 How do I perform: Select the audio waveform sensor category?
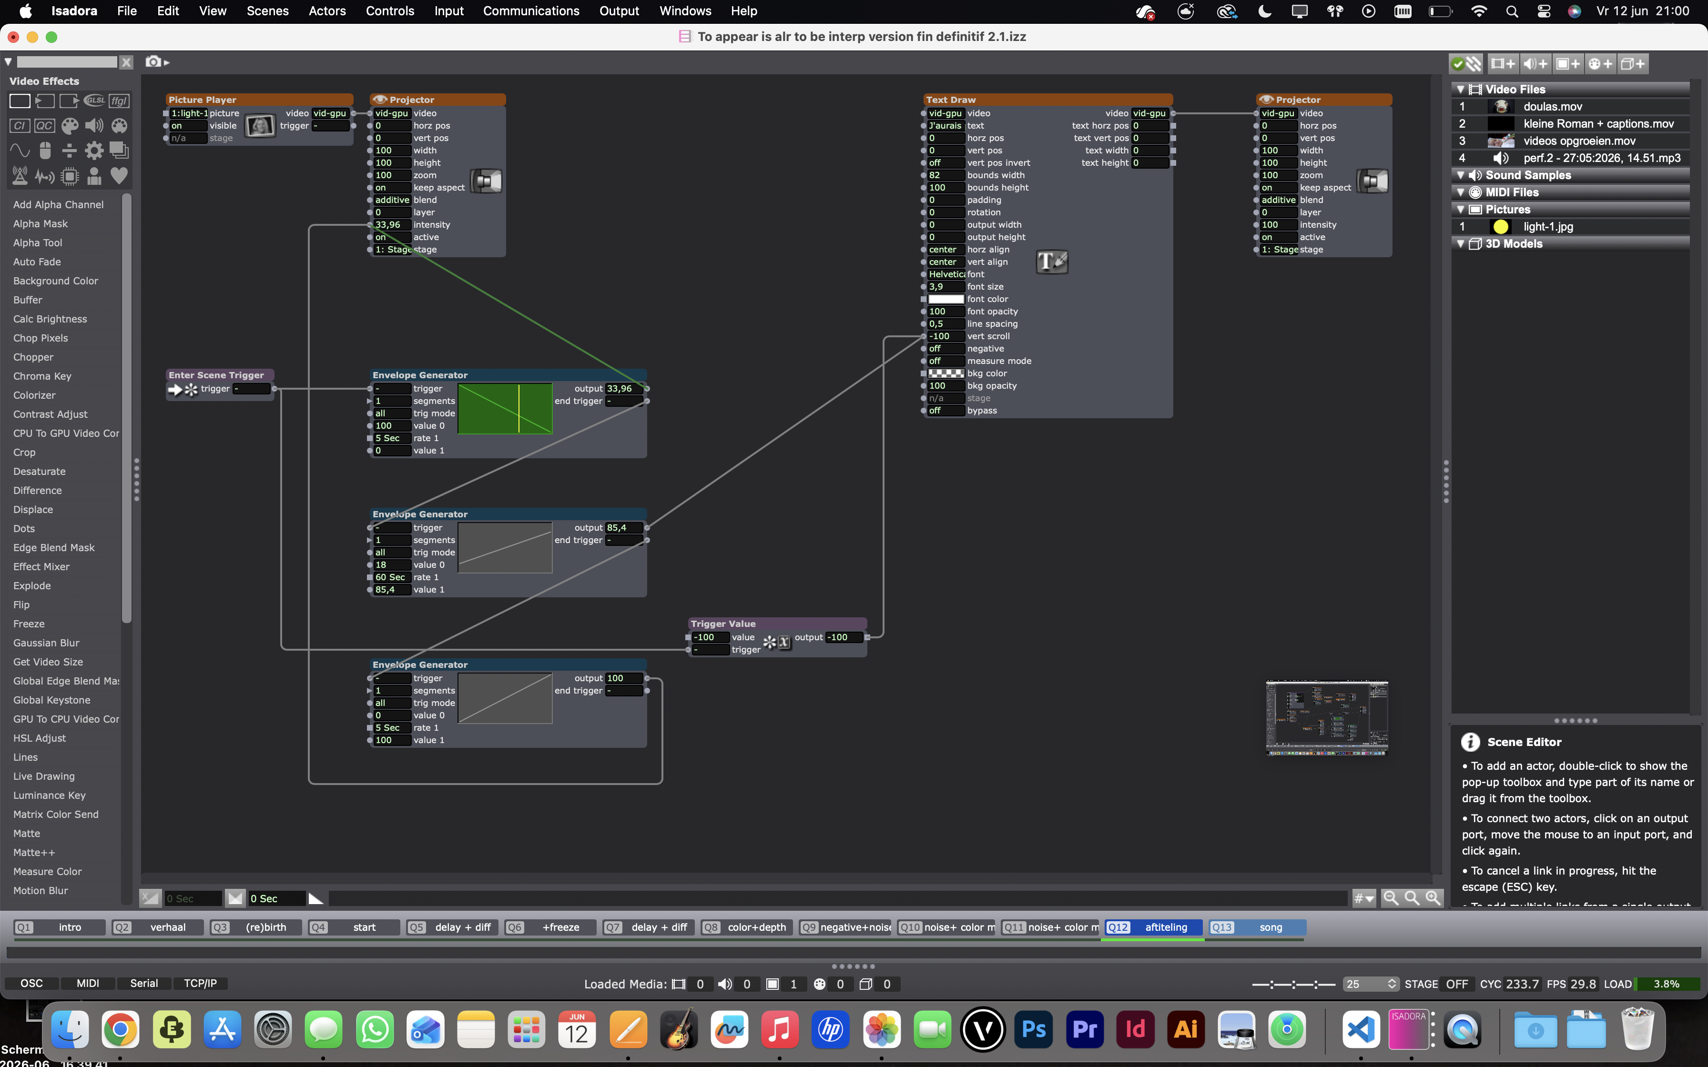(44, 176)
